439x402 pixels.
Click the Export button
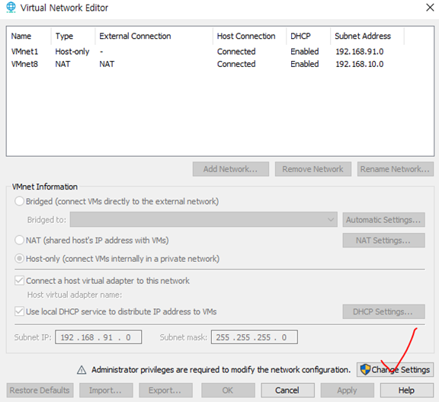point(165,391)
